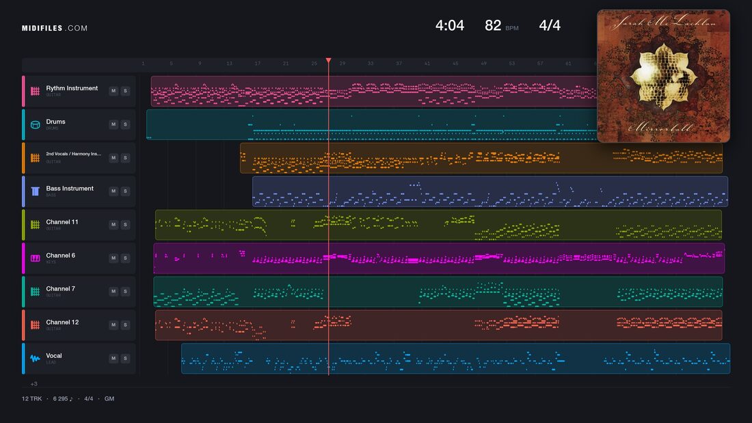
Task: Click the 6 295 note count in footer
Action: [x=63, y=398]
